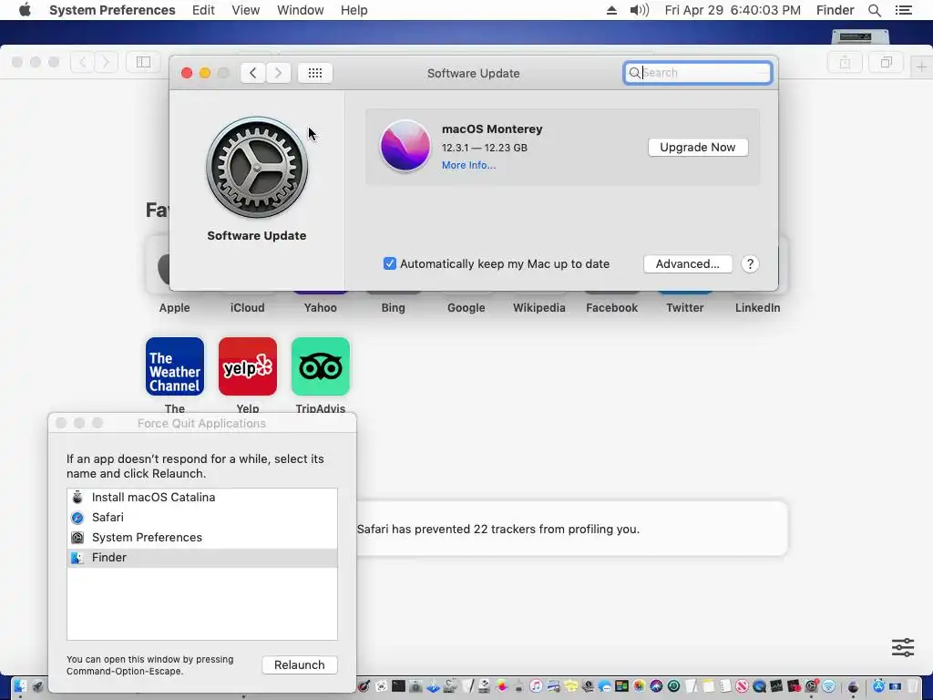Open the TripAdvisor favorite in Safari
The width and height of the screenshot is (933, 700).
pos(320,366)
